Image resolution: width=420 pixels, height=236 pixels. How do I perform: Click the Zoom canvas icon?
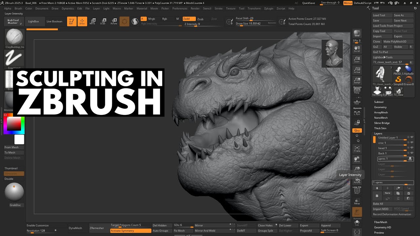[357, 59]
